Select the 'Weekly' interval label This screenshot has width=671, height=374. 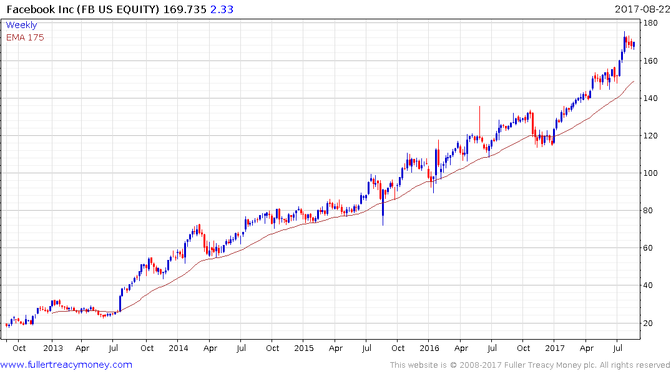click(x=21, y=25)
